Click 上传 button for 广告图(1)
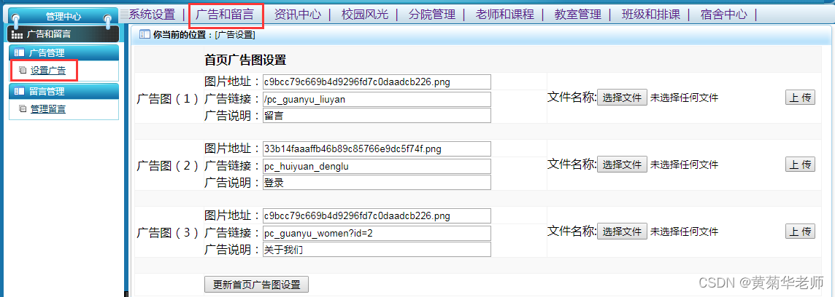This screenshot has height=297, width=835. (x=800, y=98)
